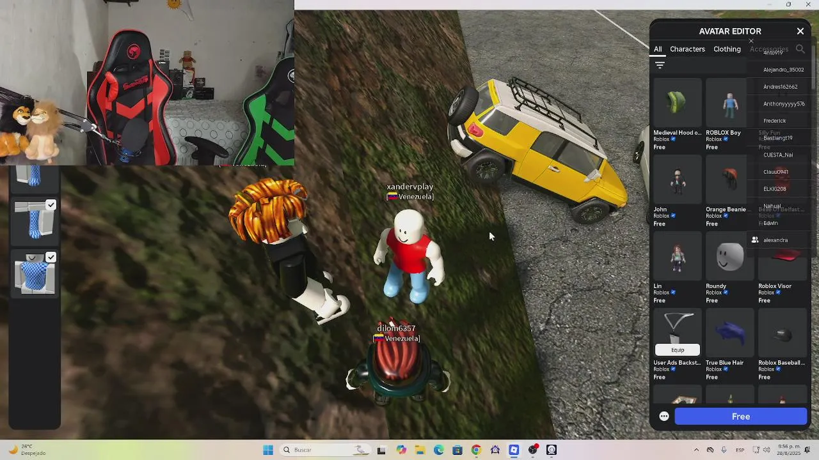The image size is (819, 460).
Task: Click the Roblox author link under John
Action: [x=661, y=216]
